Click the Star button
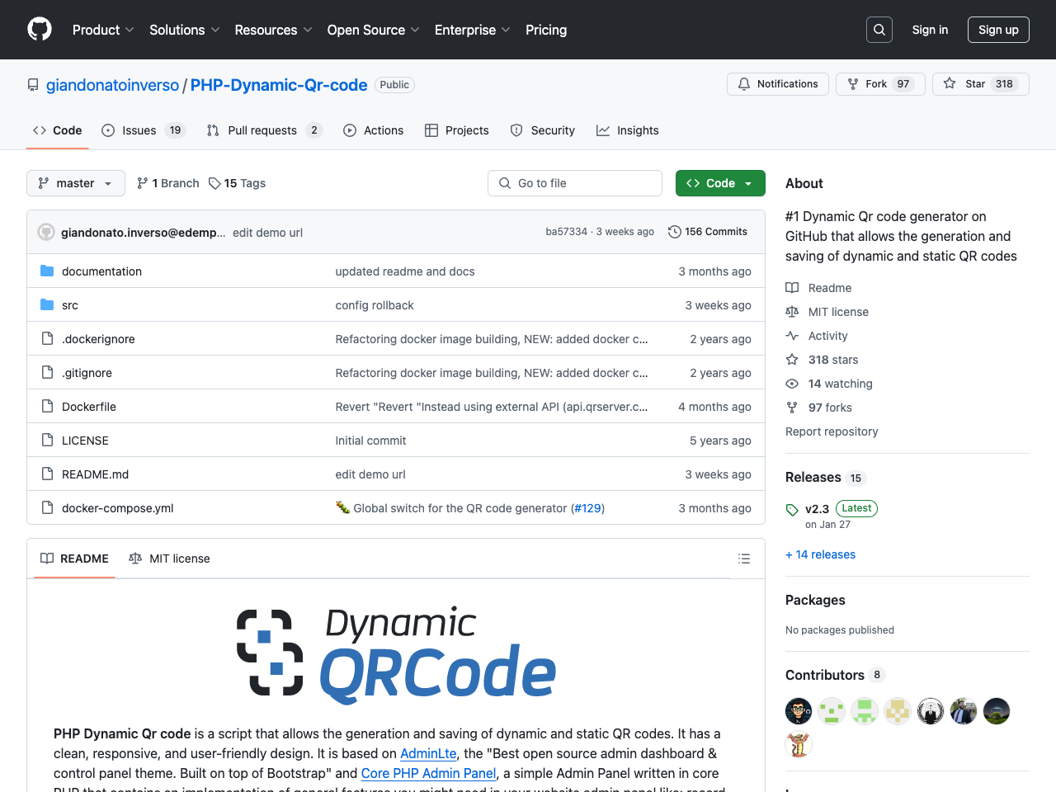This screenshot has height=792, width=1056. tap(981, 84)
